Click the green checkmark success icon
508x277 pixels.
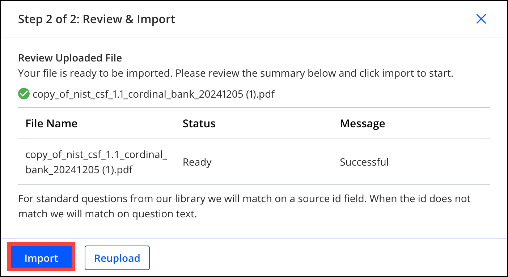pos(24,94)
